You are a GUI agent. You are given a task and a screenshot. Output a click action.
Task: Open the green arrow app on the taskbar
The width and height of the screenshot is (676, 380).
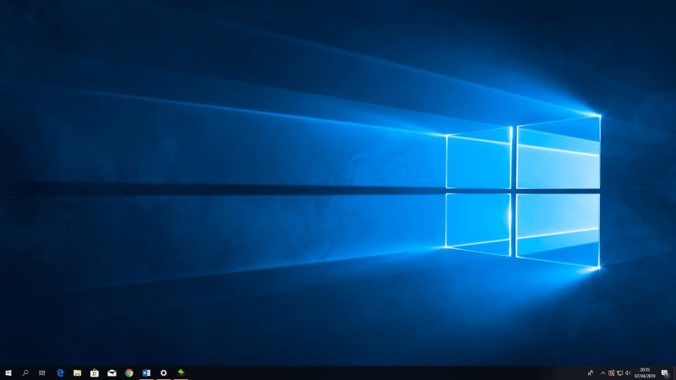coord(181,373)
